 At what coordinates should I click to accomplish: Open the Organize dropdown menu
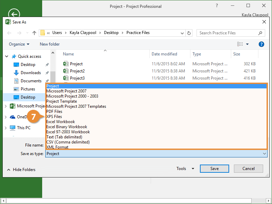19,44
